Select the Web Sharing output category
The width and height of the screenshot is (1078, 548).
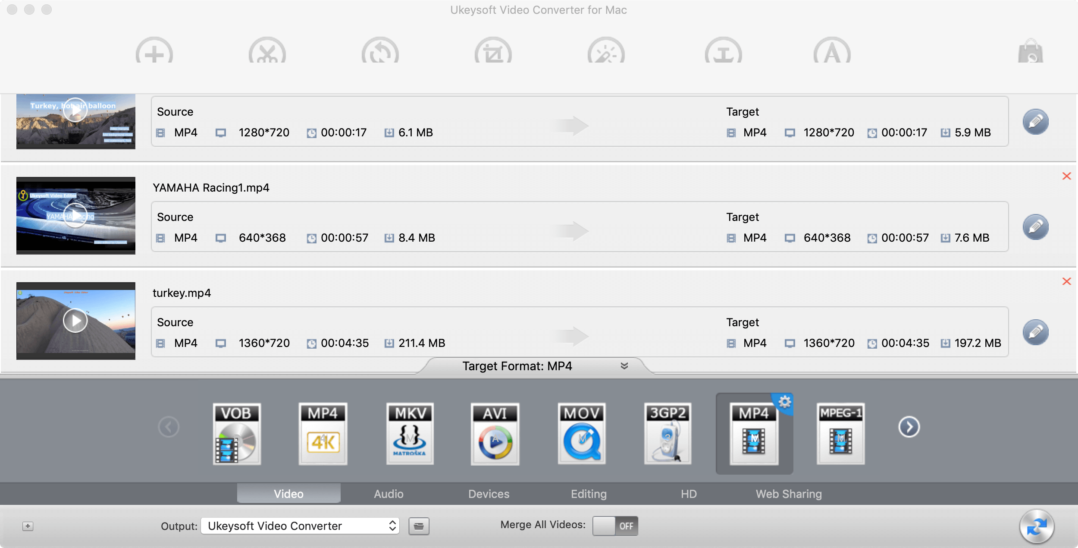coord(788,493)
